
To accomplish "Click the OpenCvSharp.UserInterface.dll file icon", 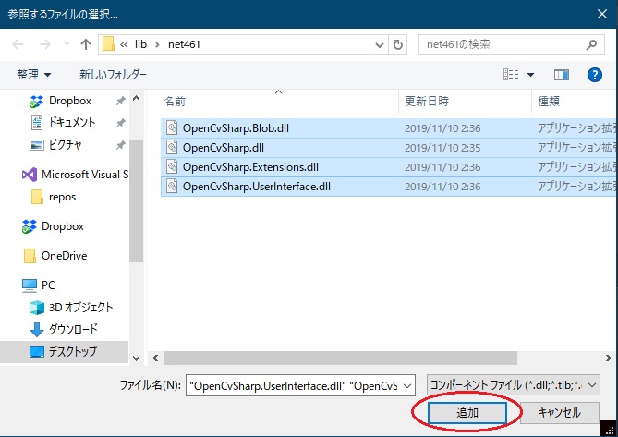I will pyautogui.click(x=172, y=186).
